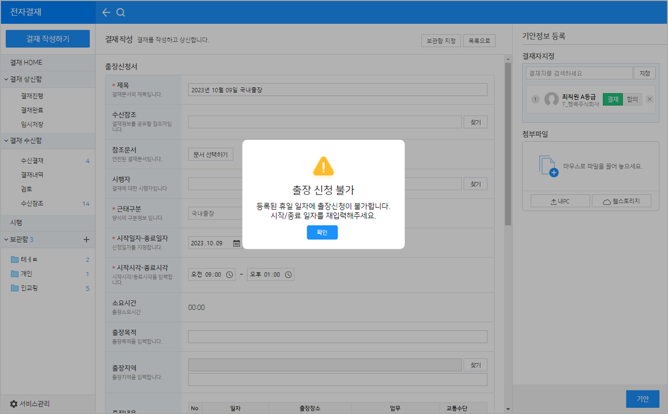Viewport: 668px width, 414px height.
Task: Open 수신결재 in the sidebar
Action: point(32,160)
